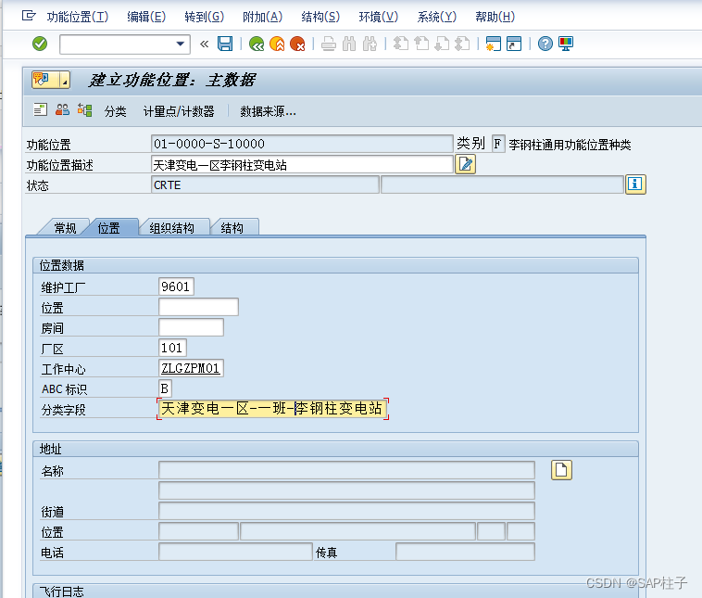Click the structure list hierarchy icon
Viewport: 702px width, 598px height.
tap(84, 109)
